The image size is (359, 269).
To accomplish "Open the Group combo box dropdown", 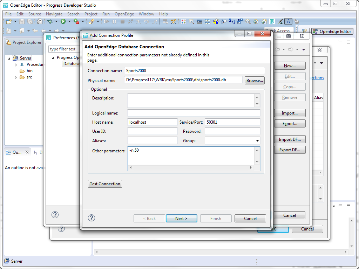I will click(x=257, y=141).
